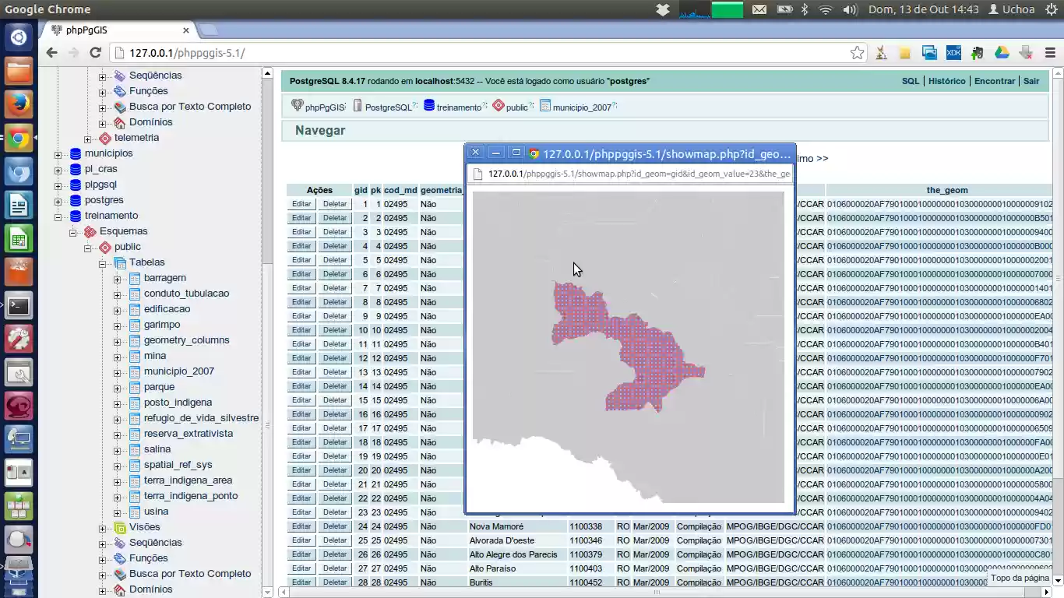Click the volume icon in the top panel
The height and width of the screenshot is (598, 1064).
tap(849, 9)
